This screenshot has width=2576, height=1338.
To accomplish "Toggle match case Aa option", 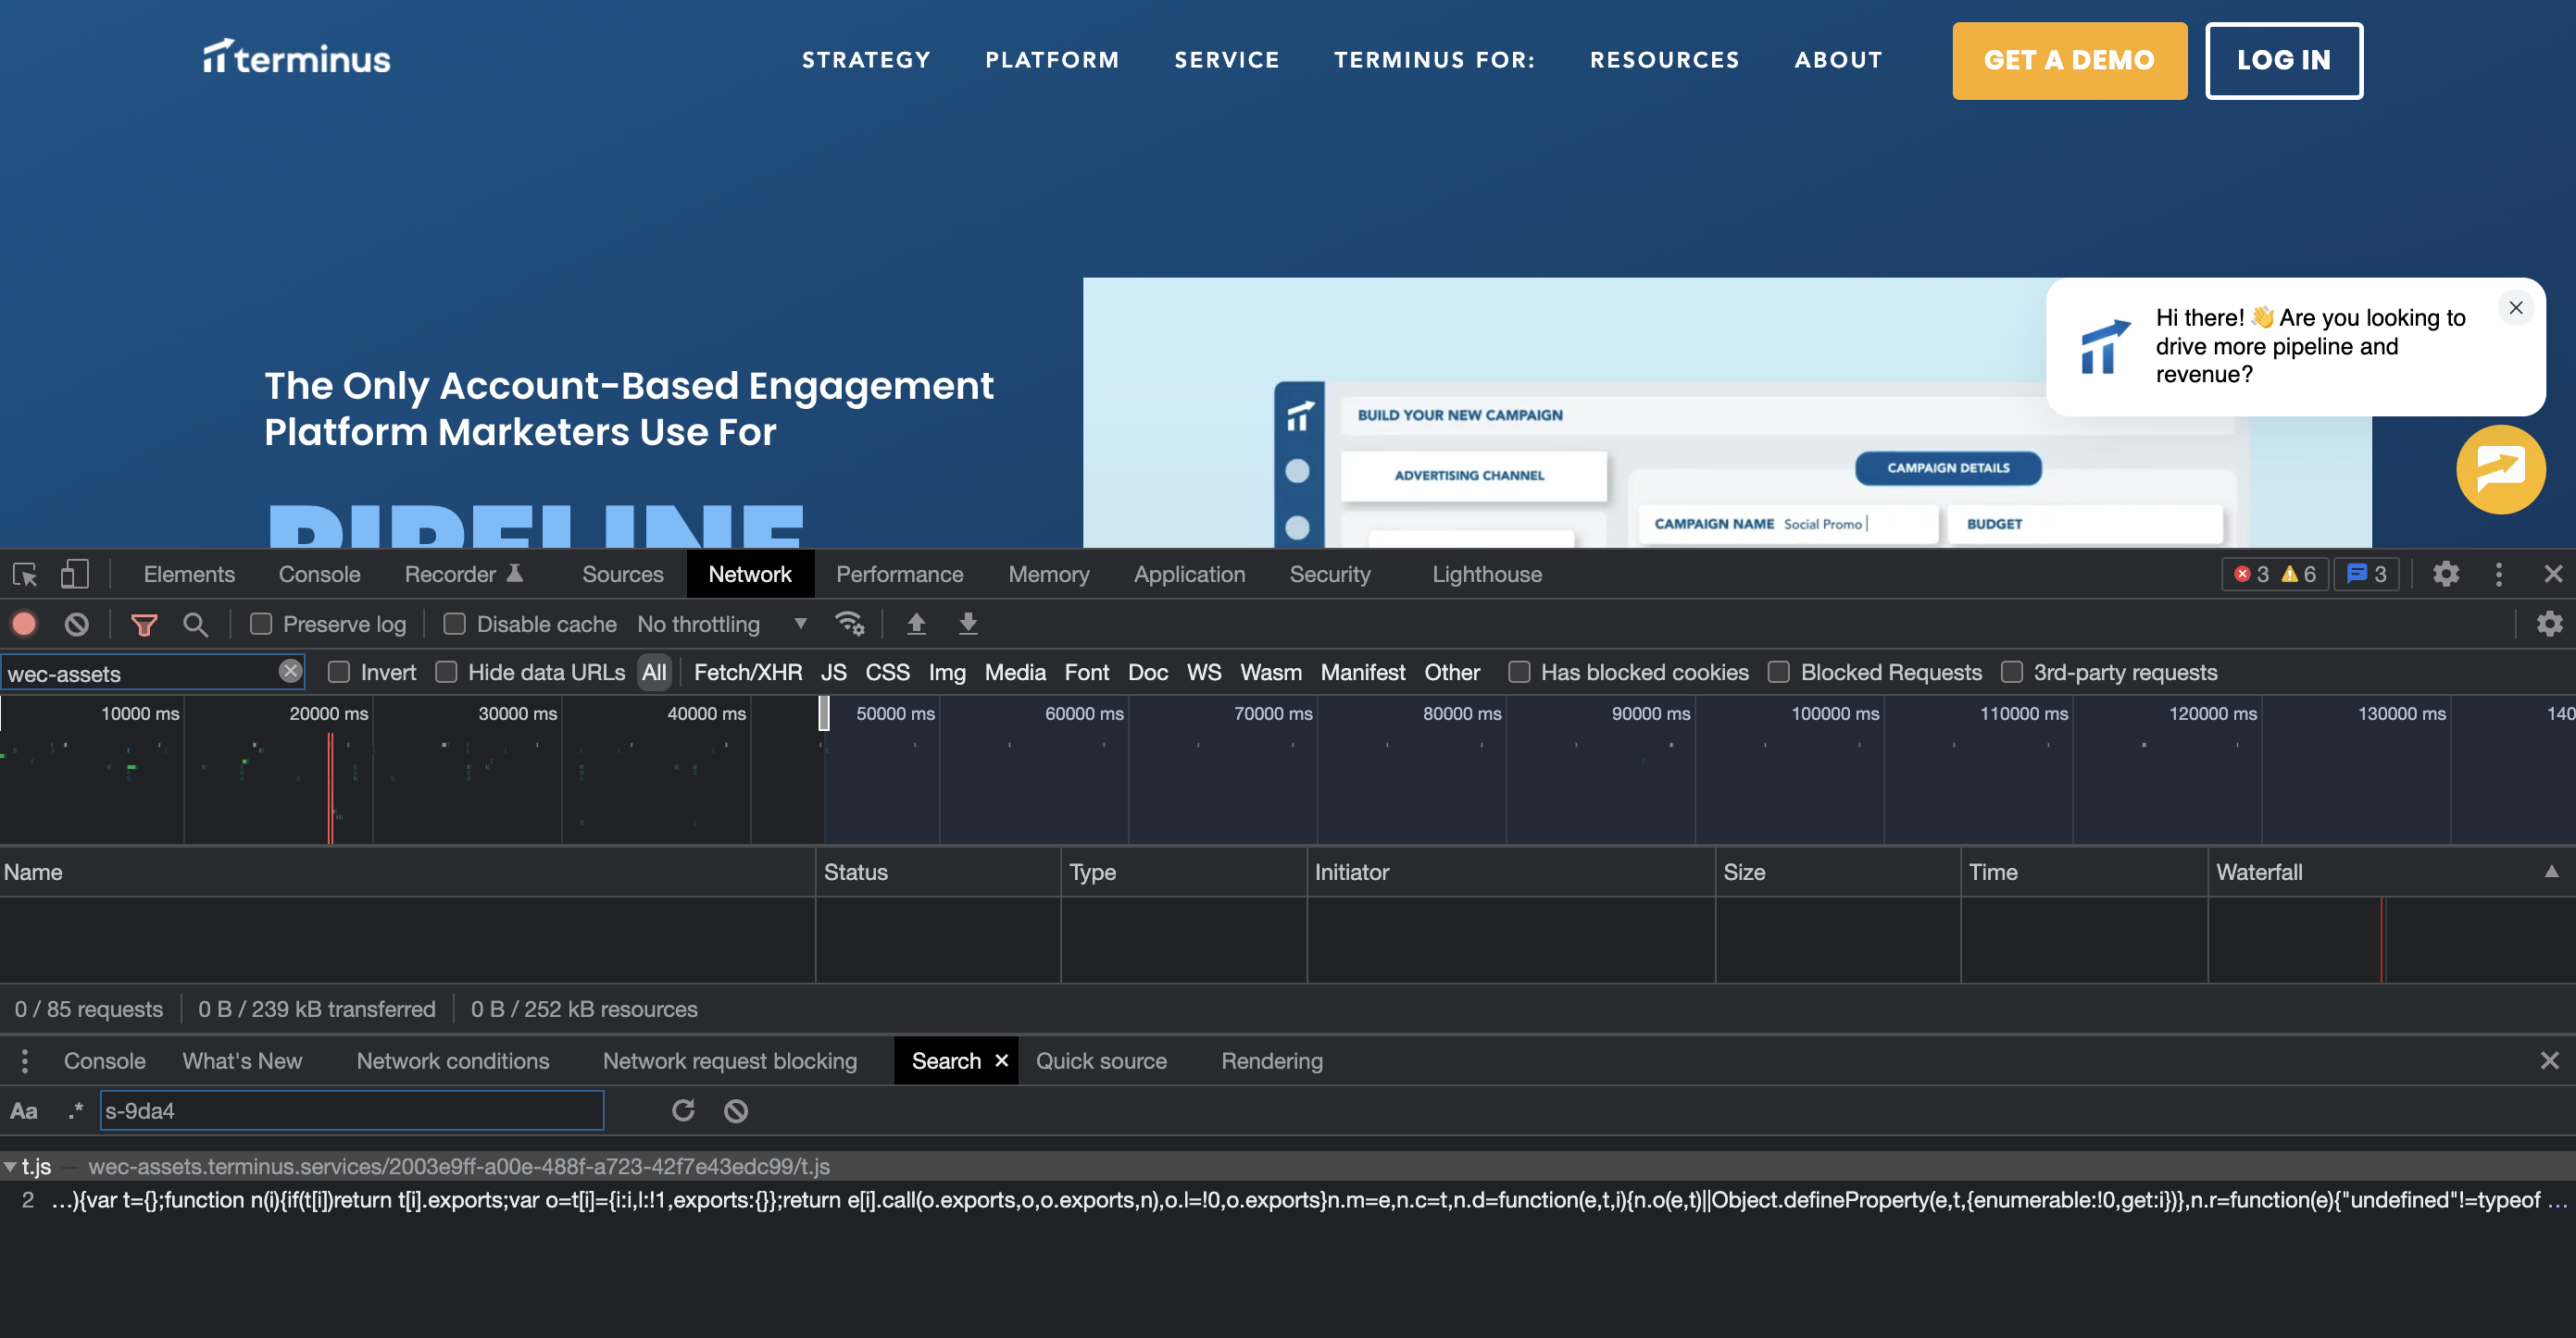I will (24, 1111).
